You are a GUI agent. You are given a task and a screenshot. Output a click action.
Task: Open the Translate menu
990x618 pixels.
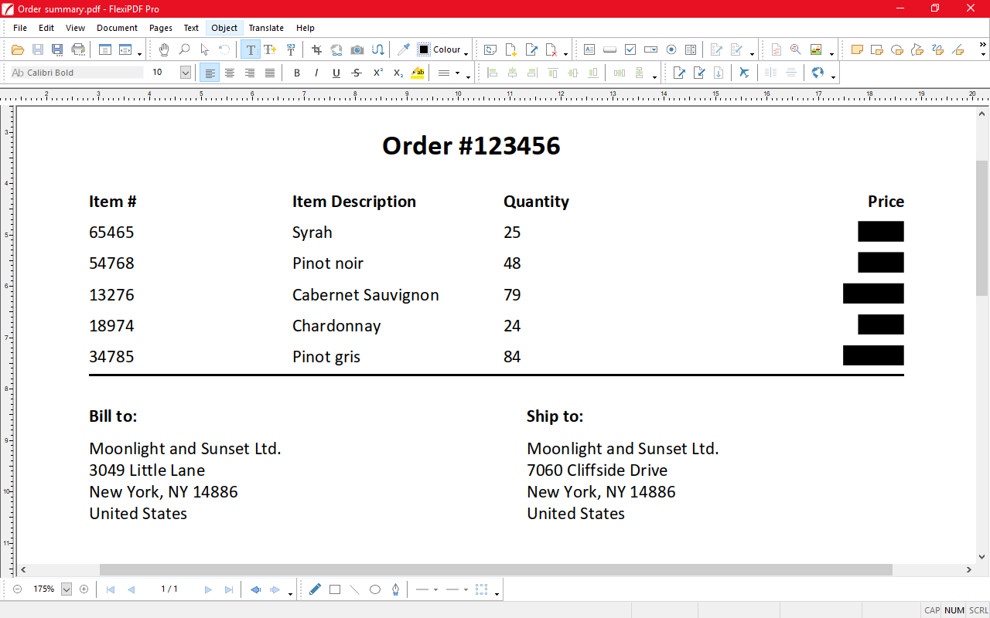266,28
